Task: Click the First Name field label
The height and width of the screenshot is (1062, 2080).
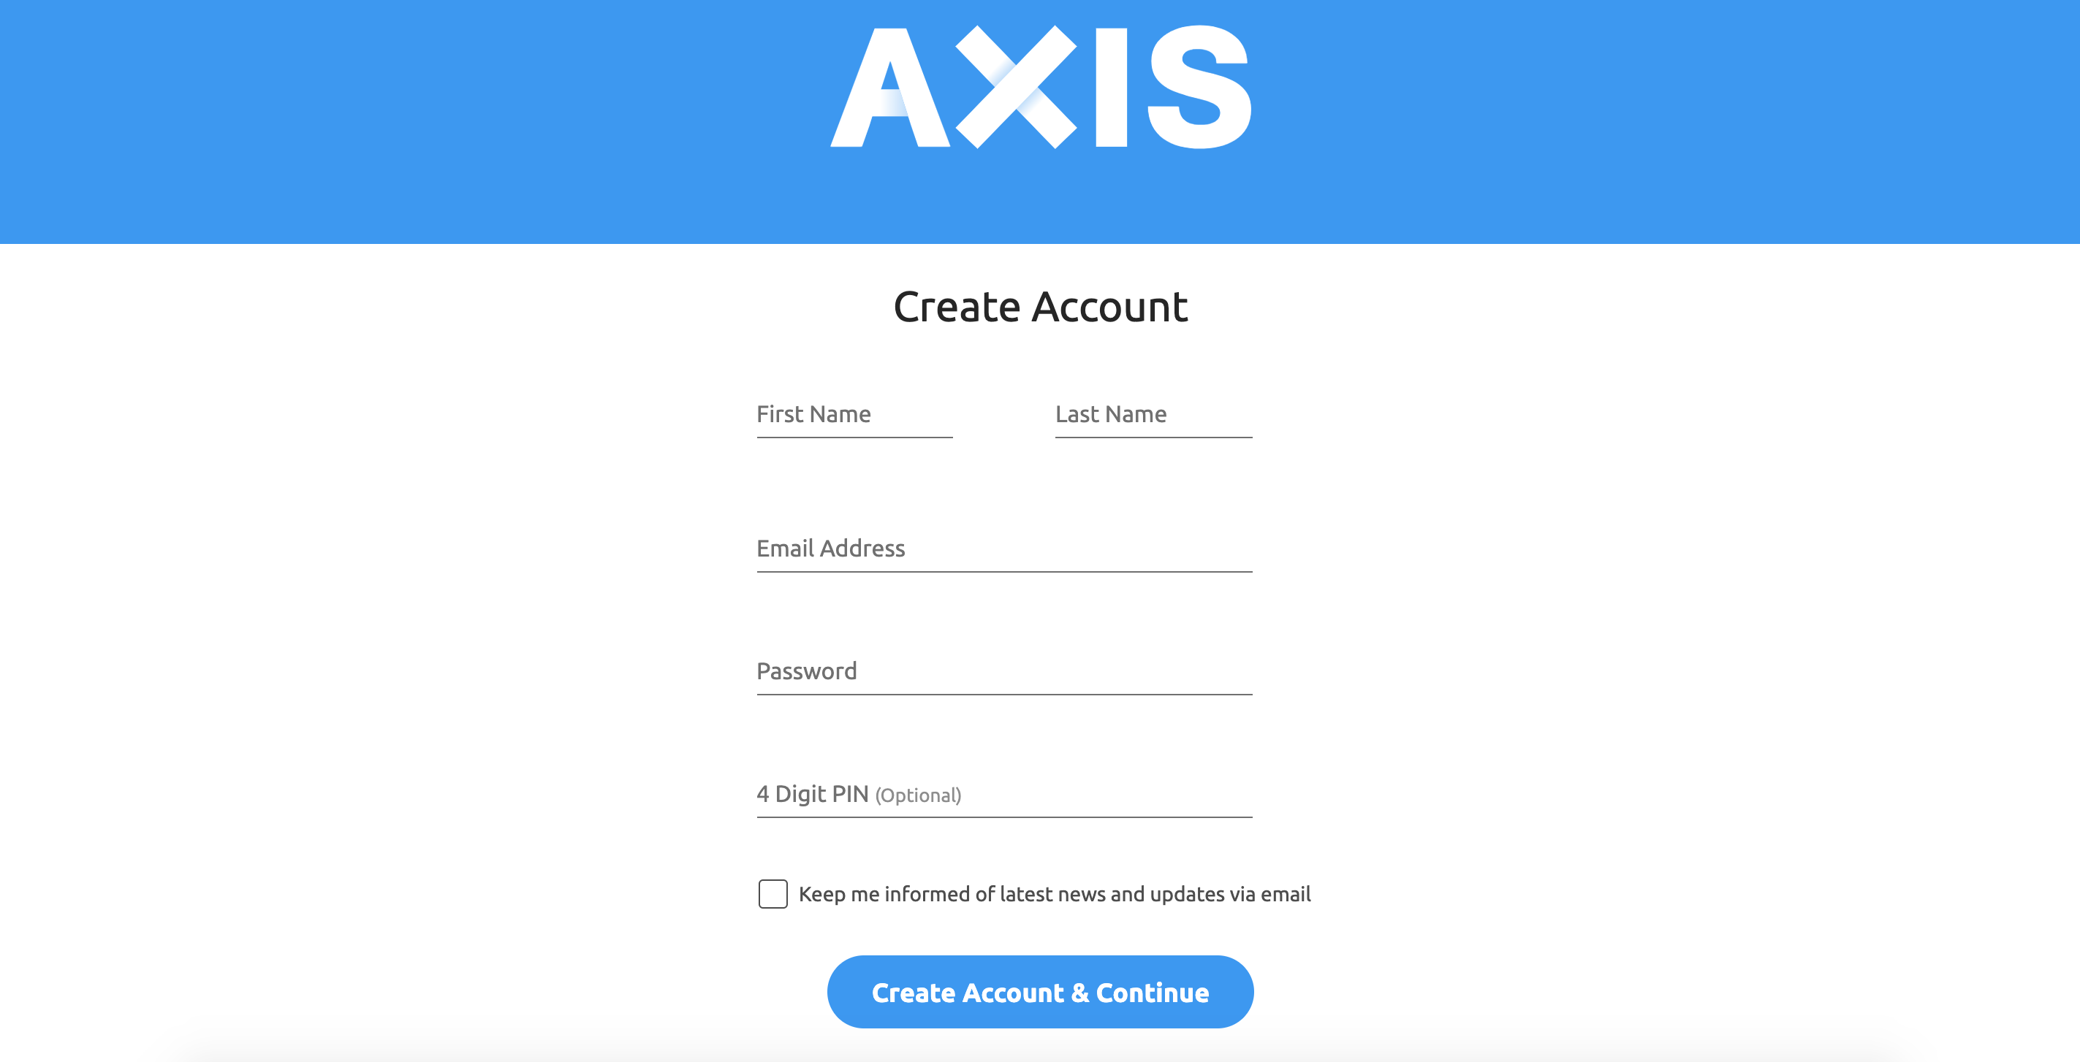Action: click(x=813, y=413)
